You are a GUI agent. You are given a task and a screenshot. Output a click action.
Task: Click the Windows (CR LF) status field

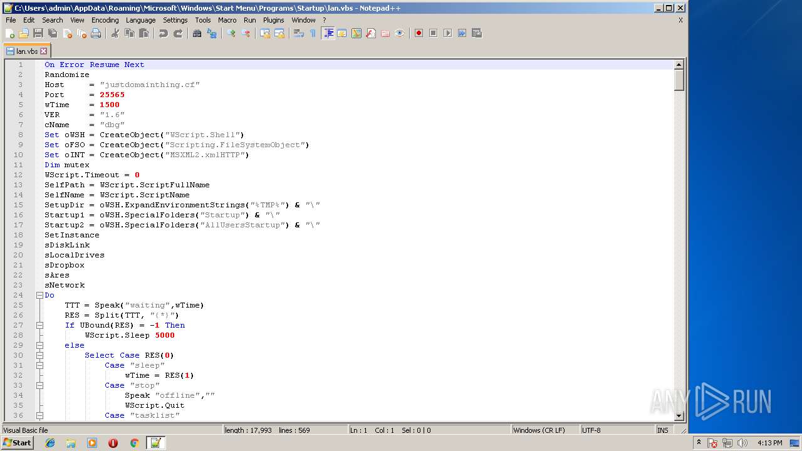click(544, 430)
